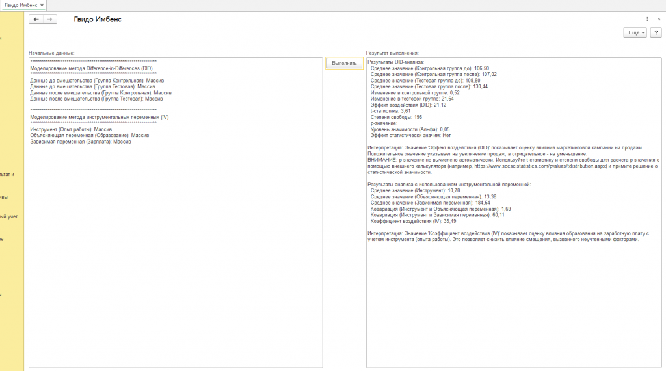Click result 'Среднее значение (Тестовая группа до): 108,80'
The height and width of the screenshot is (371, 666).
pyautogui.click(x=425, y=81)
